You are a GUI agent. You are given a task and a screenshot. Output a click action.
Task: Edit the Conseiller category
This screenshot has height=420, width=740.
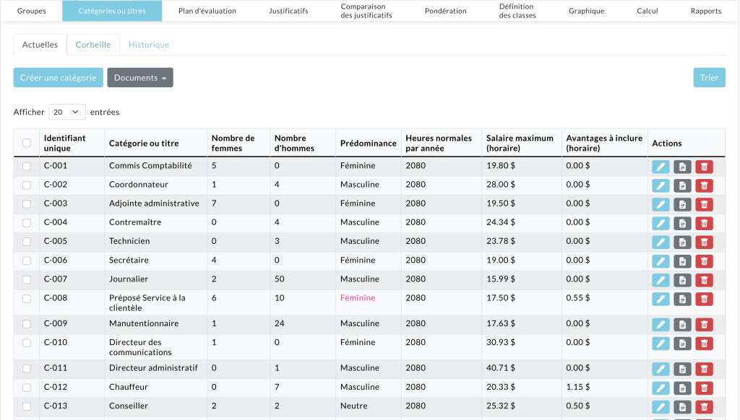[x=661, y=407]
